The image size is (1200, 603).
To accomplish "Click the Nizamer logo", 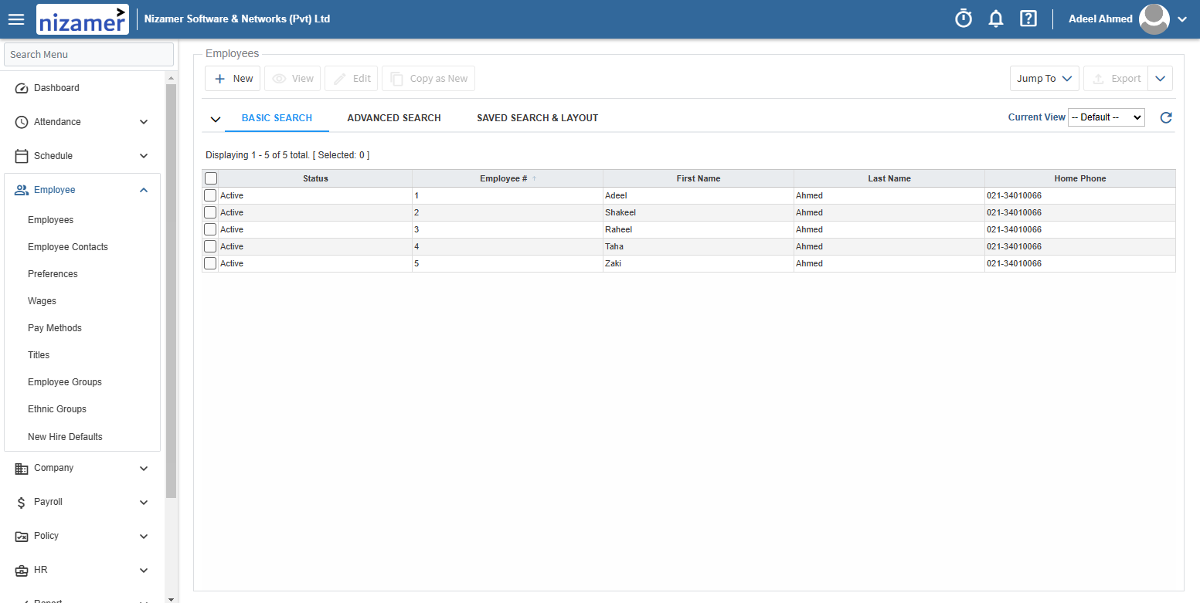I will (83, 19).
